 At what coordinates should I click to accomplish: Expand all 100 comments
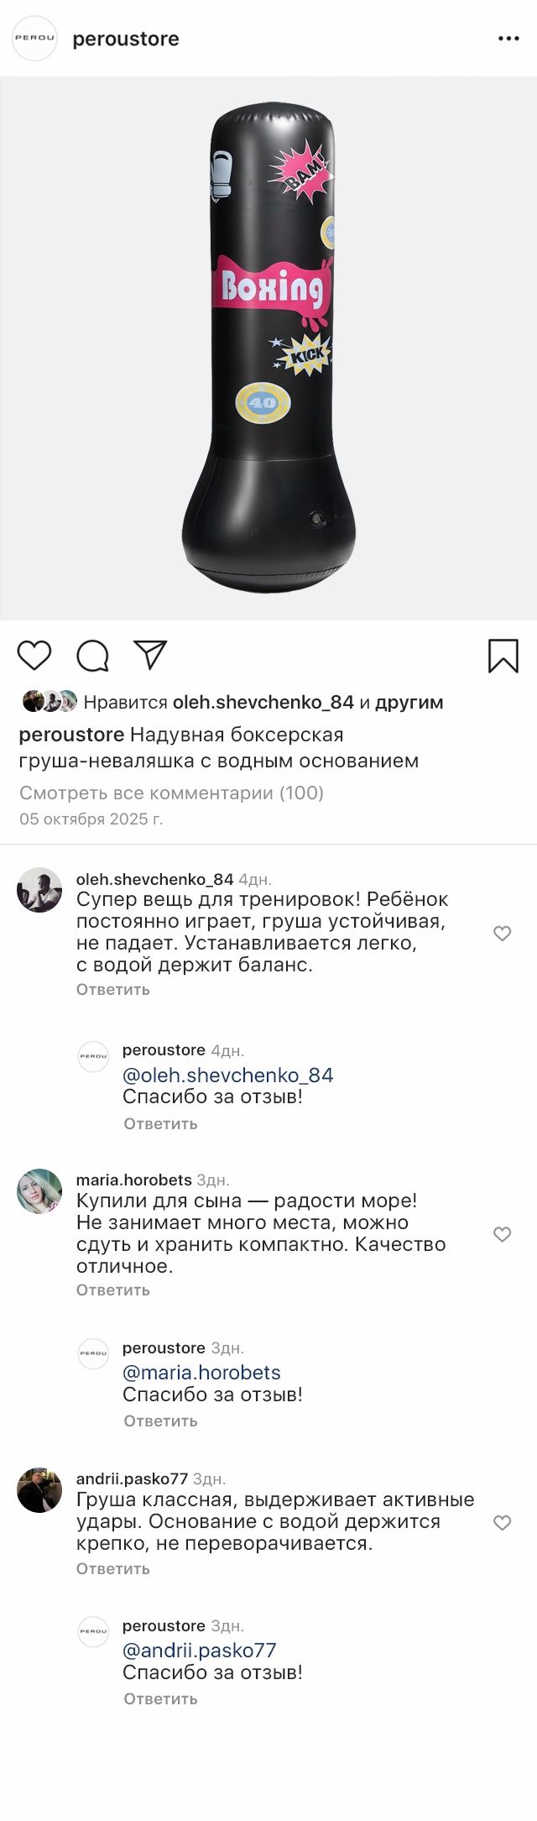coord(171,793)
